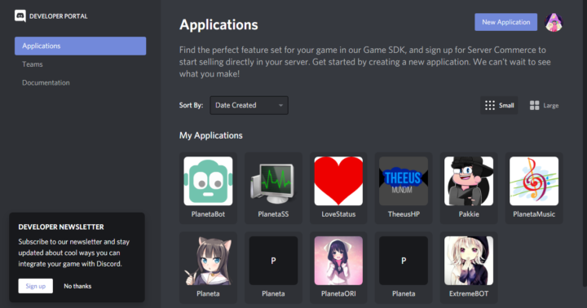Click the PlanetaBot name label

click(x=208, y=214)
